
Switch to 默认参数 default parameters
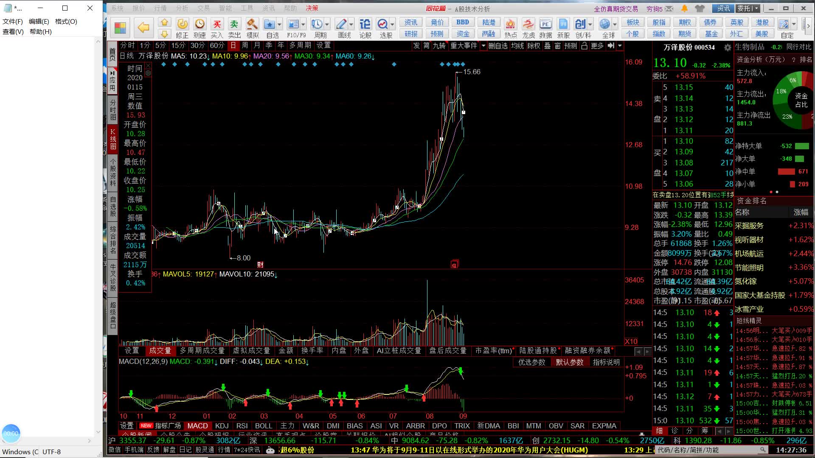coord(570,362)
